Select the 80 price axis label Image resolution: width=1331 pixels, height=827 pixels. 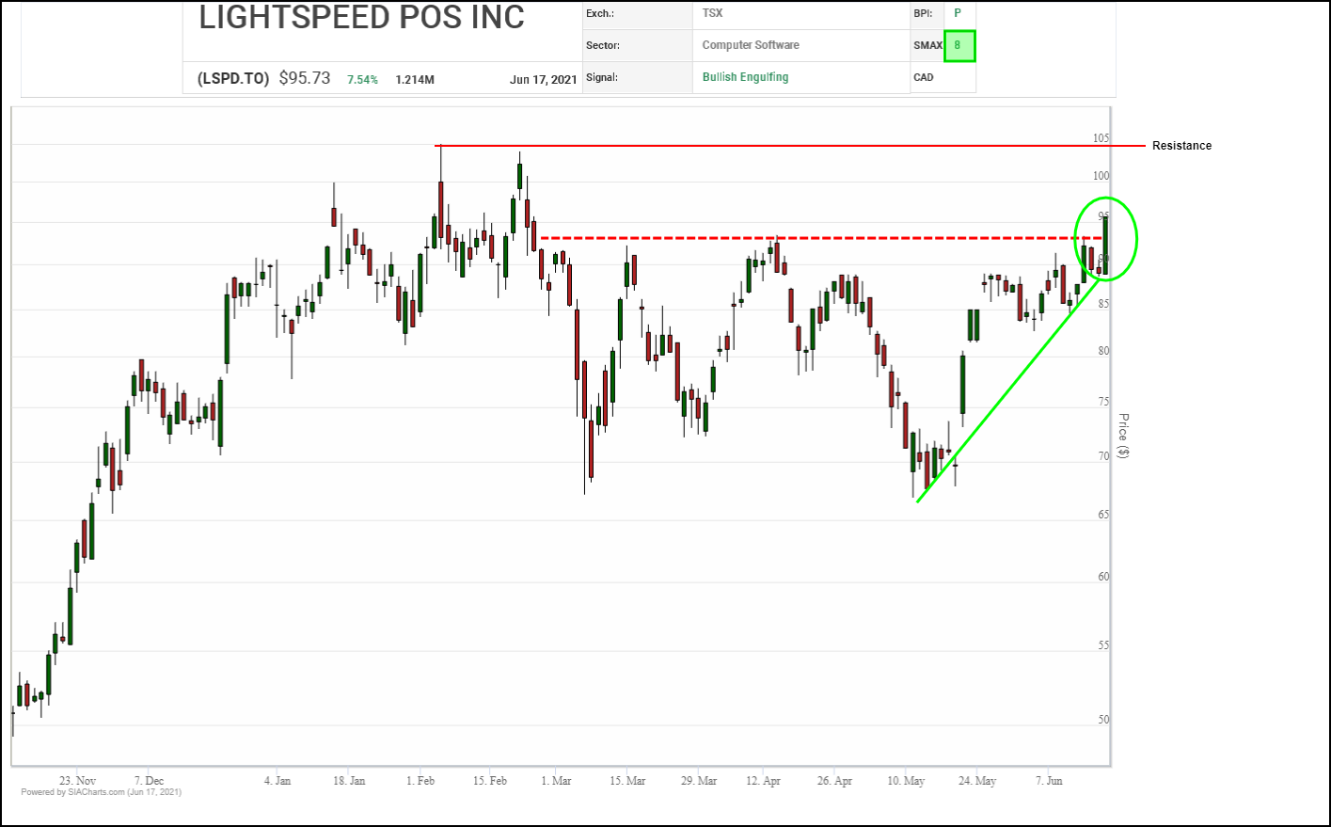pyautogui.click(x=1103, y=351)
